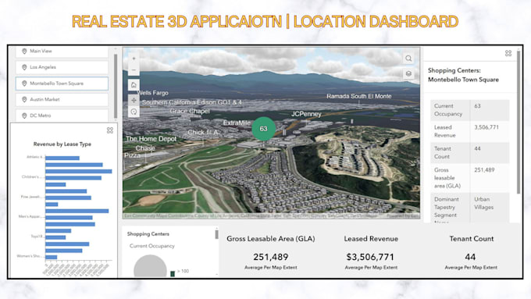Zoom out on the 3D map
Image resolution: width=531 pixels, height=299 pixels.
click(x=134, y=70)
